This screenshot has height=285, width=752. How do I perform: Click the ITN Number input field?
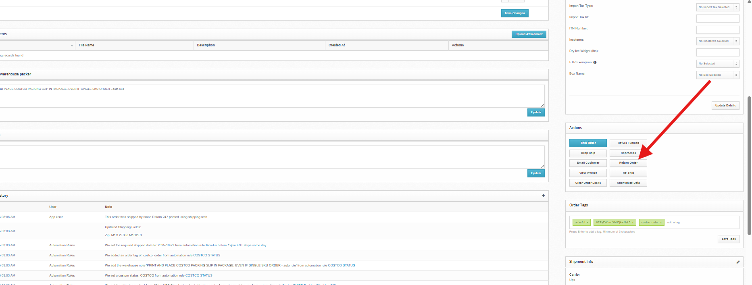click(x=718, y=30)
